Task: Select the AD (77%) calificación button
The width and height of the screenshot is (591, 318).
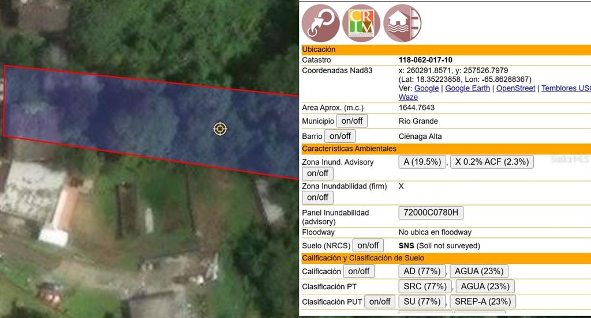Action: coord(422,271)
